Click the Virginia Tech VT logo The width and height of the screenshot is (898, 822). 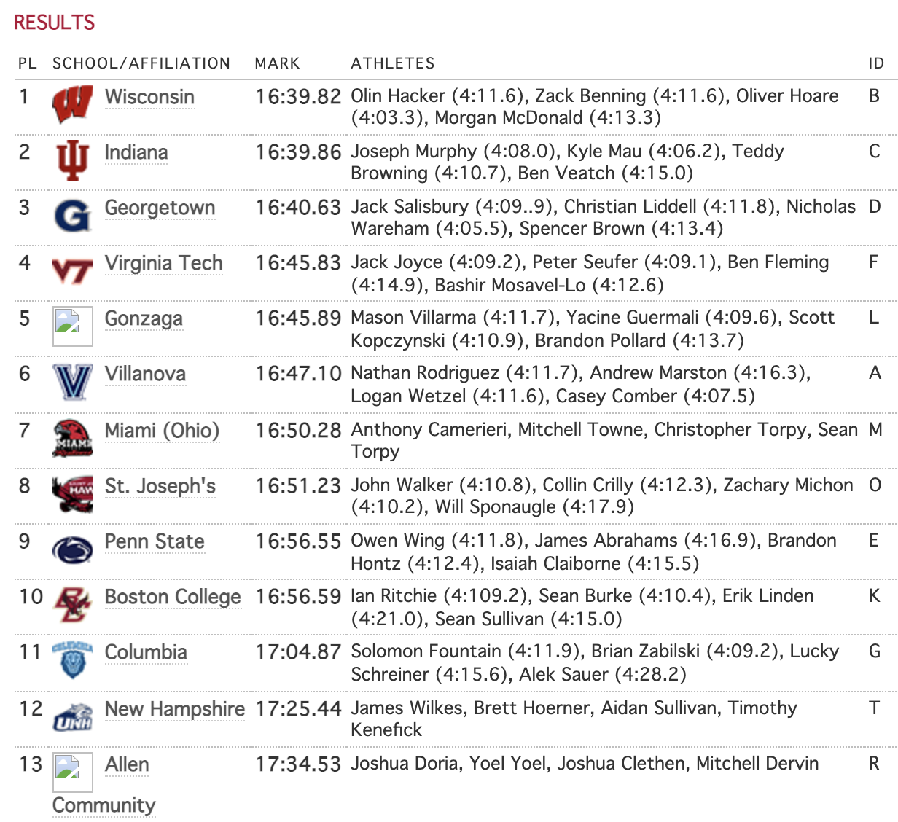[73, 271]
